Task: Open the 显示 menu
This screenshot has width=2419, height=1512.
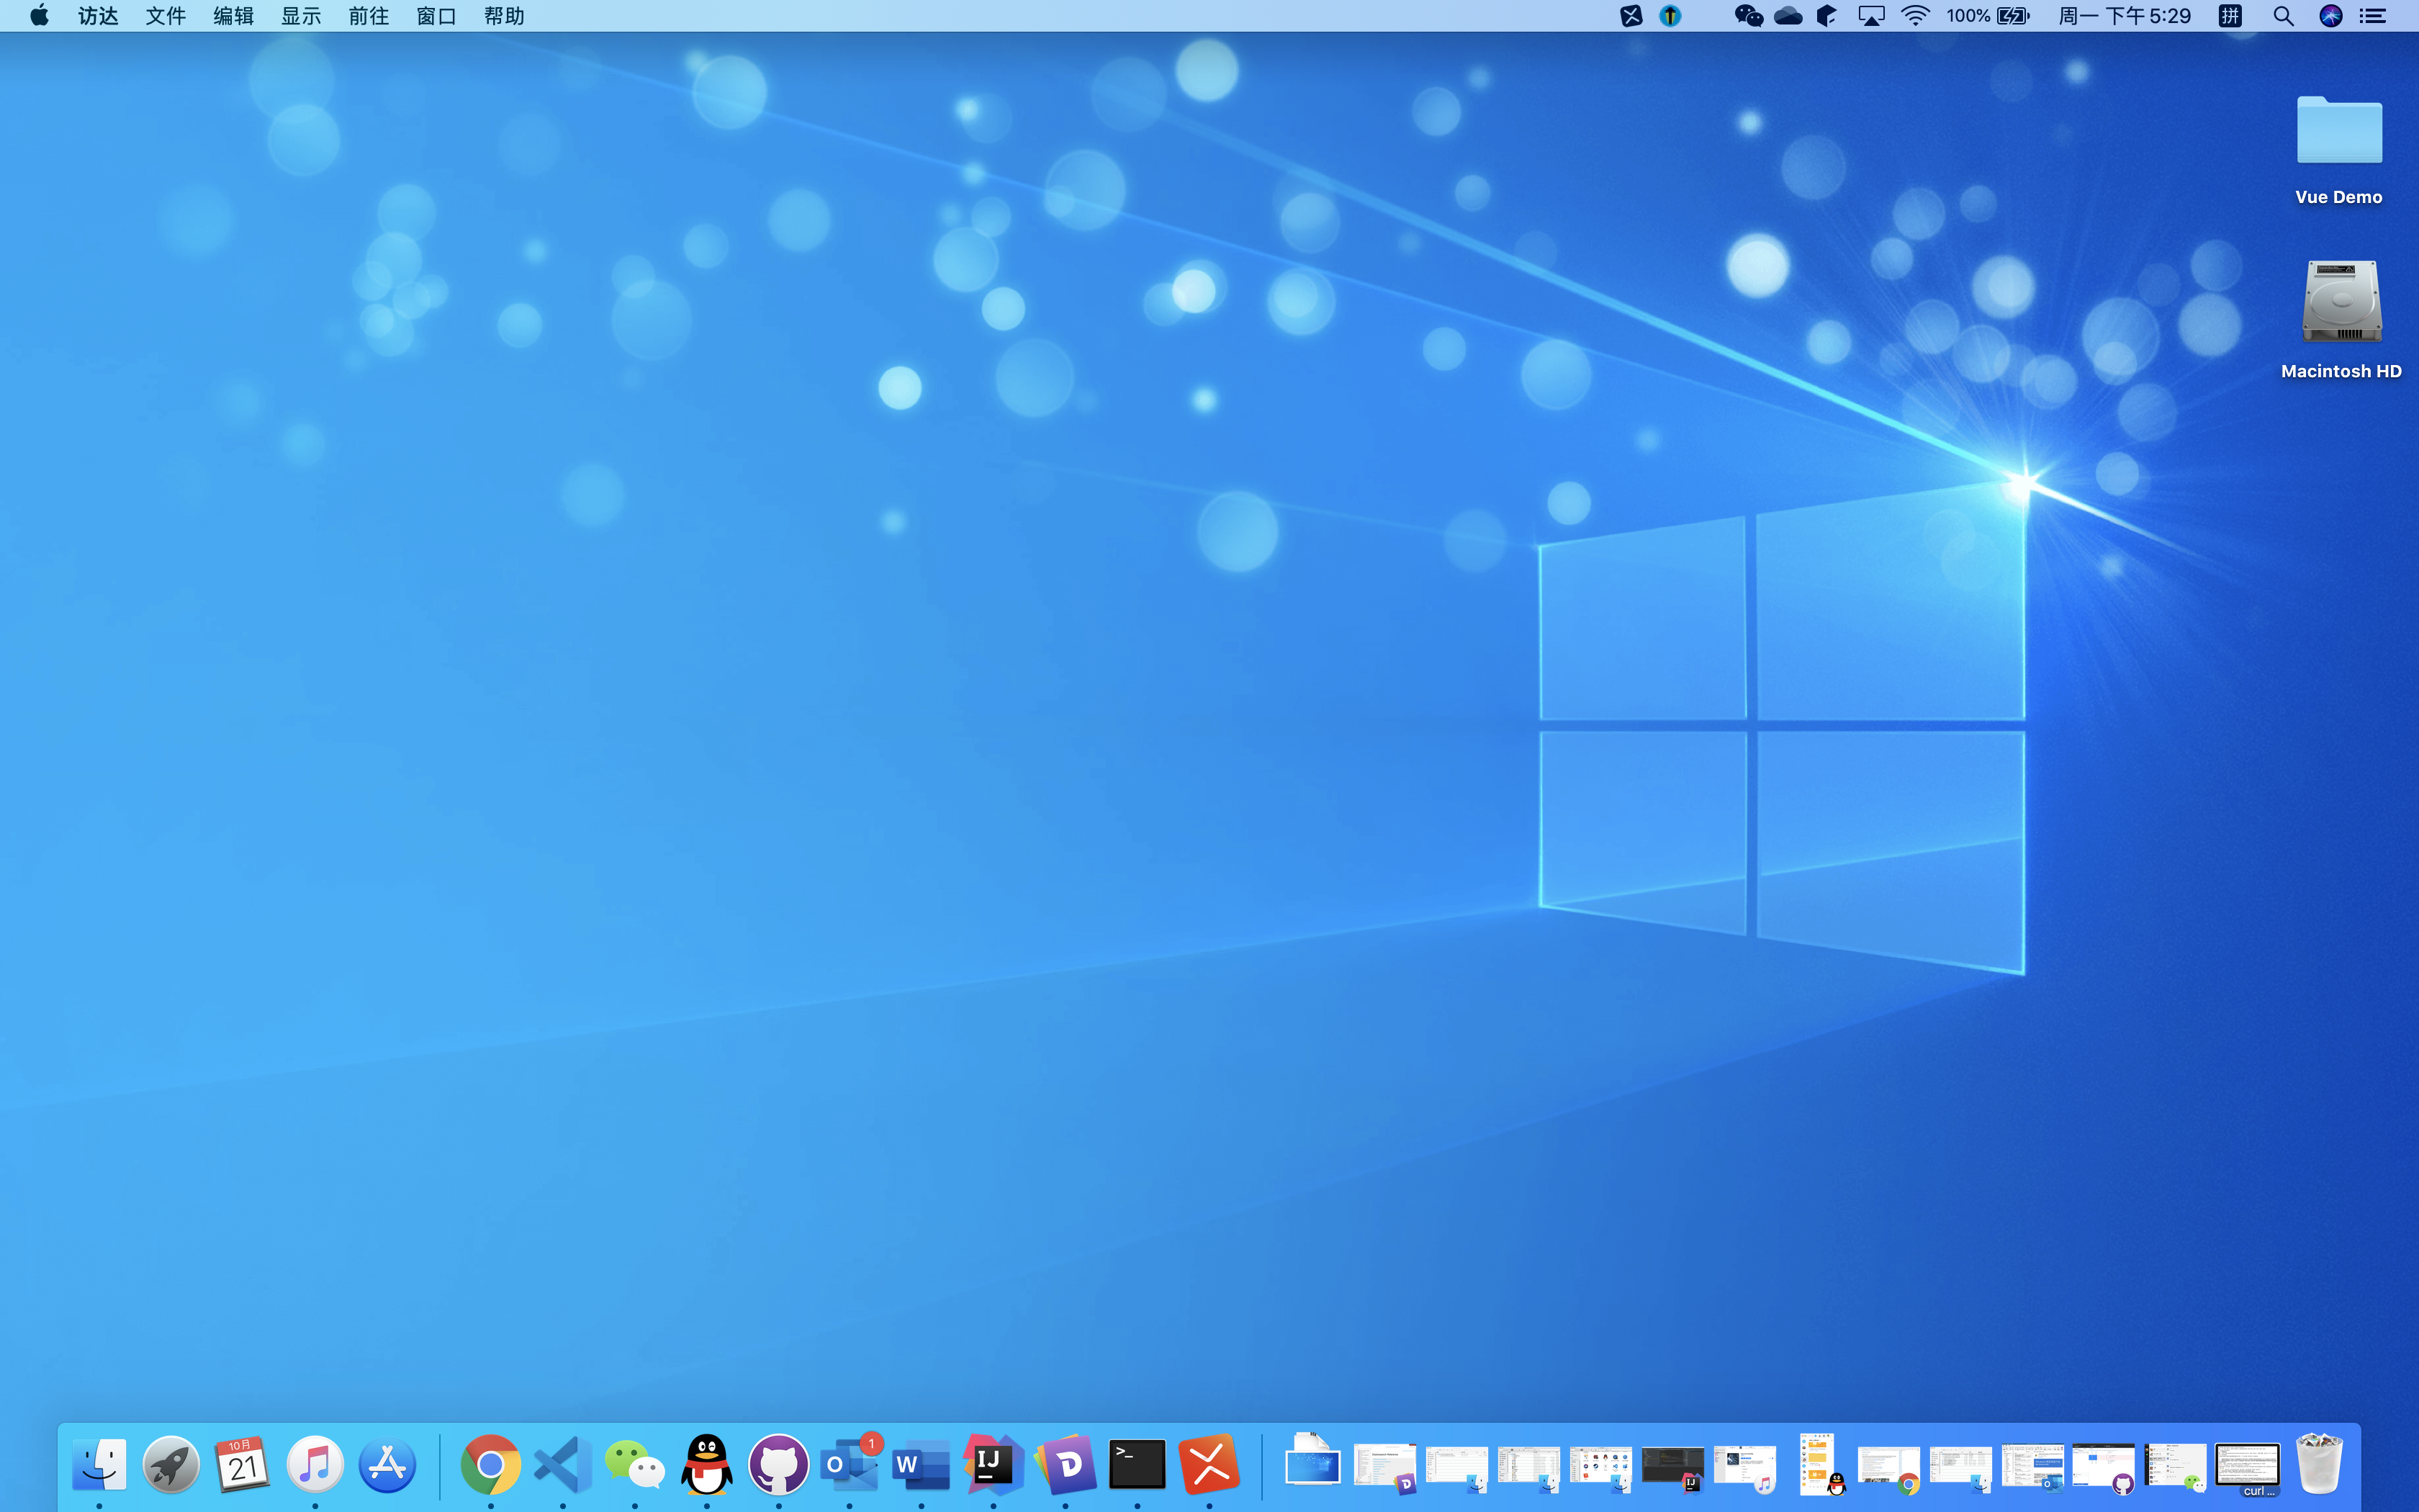Action: [x=301, y=16]
